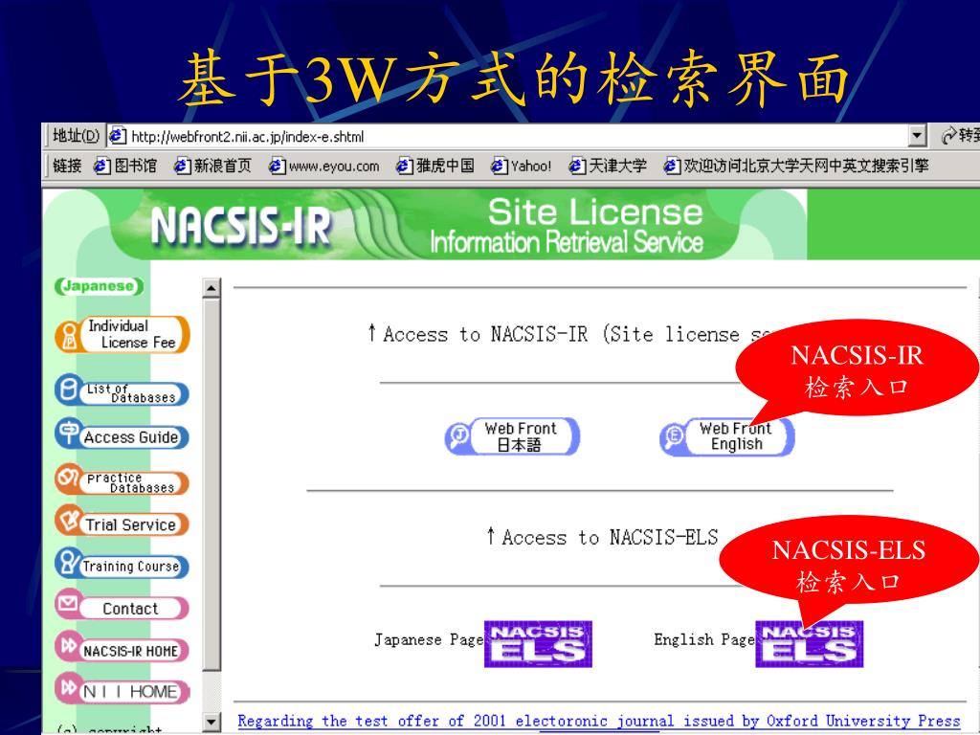Screen dimensions: 980x735
Task: Switch to the Japanese version link
Action: pyautogui.click(x=99, y=286)
